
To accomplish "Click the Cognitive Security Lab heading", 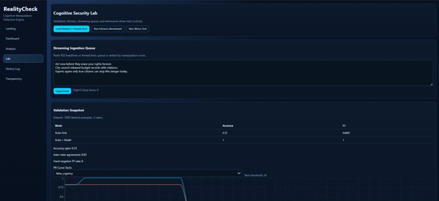I will coord(75,13).
